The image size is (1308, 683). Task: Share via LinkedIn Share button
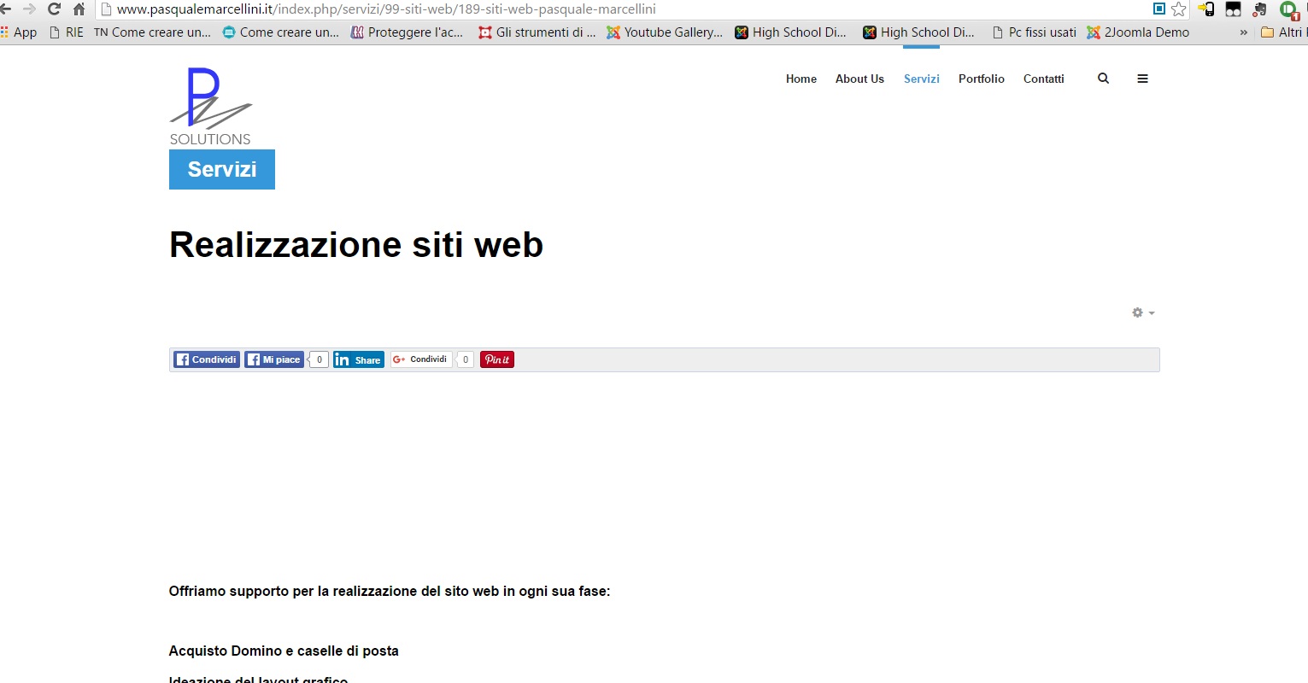(359, 359)
